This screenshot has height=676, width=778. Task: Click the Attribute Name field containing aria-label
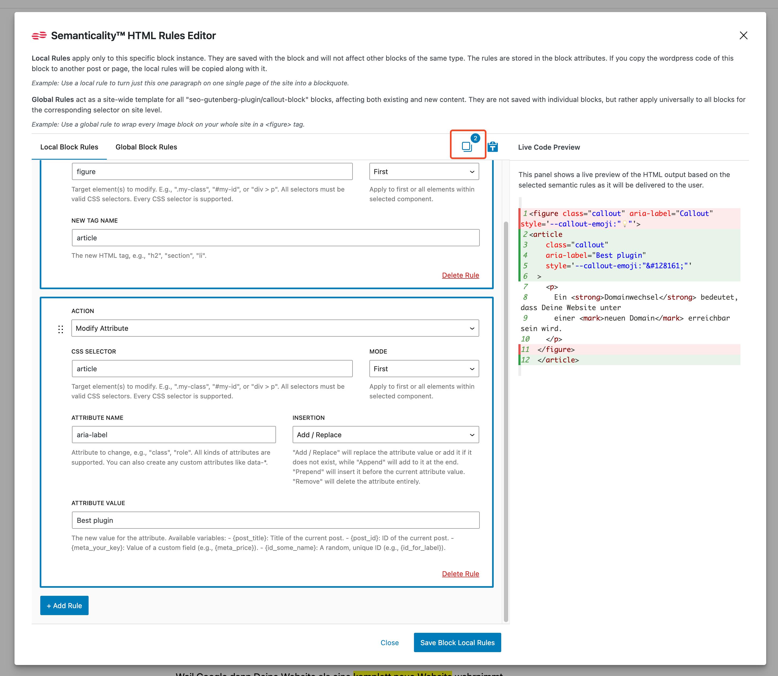pyautogui.click(x=173, y=435)
